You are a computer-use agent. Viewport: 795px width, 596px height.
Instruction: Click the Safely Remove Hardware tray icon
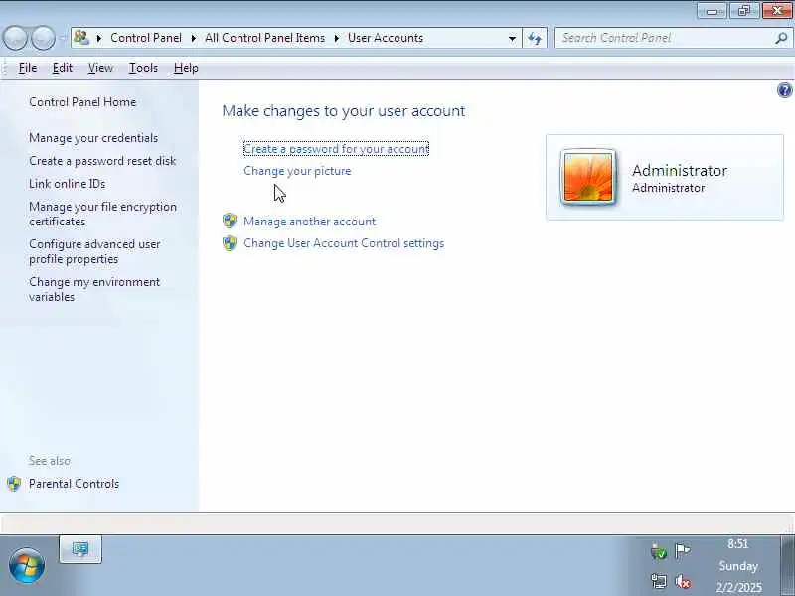pos(659,551)
